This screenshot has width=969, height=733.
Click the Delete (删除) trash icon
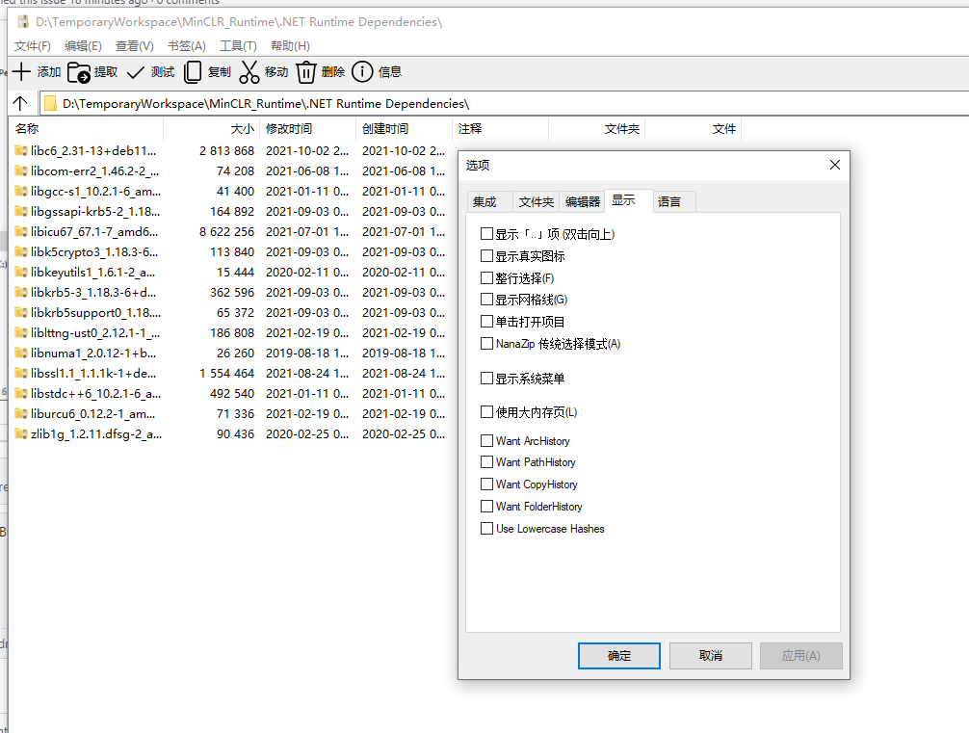tap(306, 72)
